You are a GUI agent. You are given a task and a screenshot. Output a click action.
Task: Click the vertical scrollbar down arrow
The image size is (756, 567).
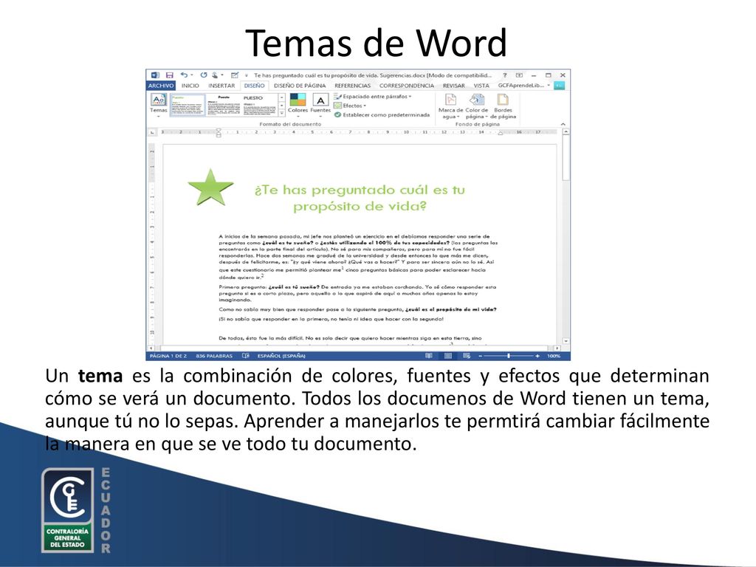point(566,341)
